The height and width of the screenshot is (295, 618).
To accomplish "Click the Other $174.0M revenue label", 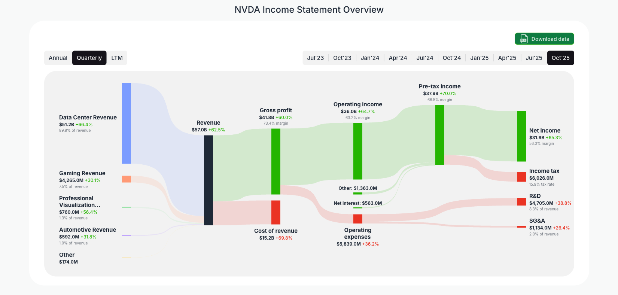I will point(69,258).
